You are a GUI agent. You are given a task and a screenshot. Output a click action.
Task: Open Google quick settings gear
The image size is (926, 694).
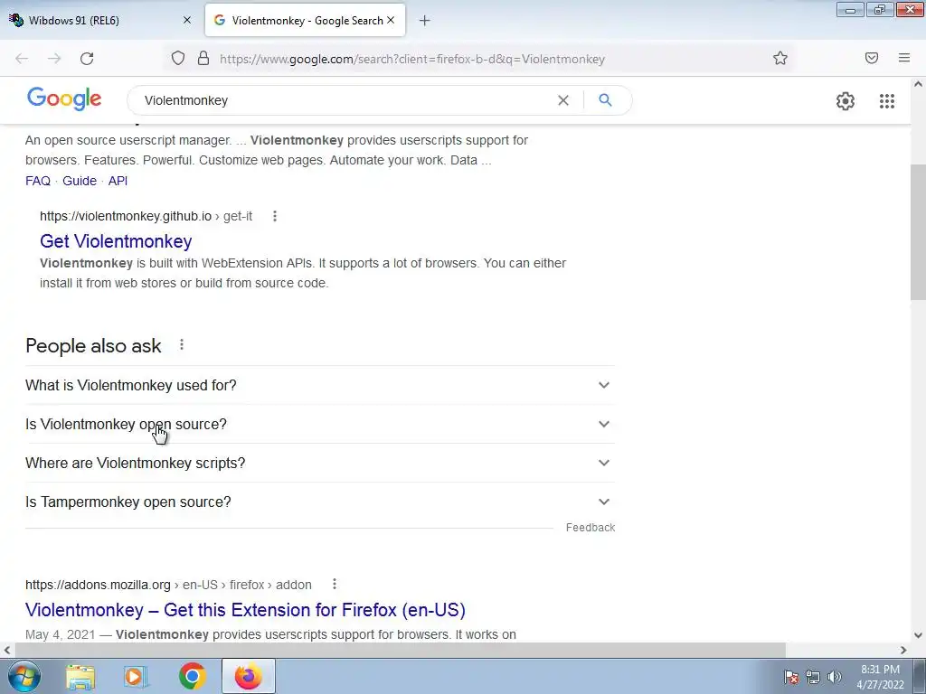click(x=846, y=101)
